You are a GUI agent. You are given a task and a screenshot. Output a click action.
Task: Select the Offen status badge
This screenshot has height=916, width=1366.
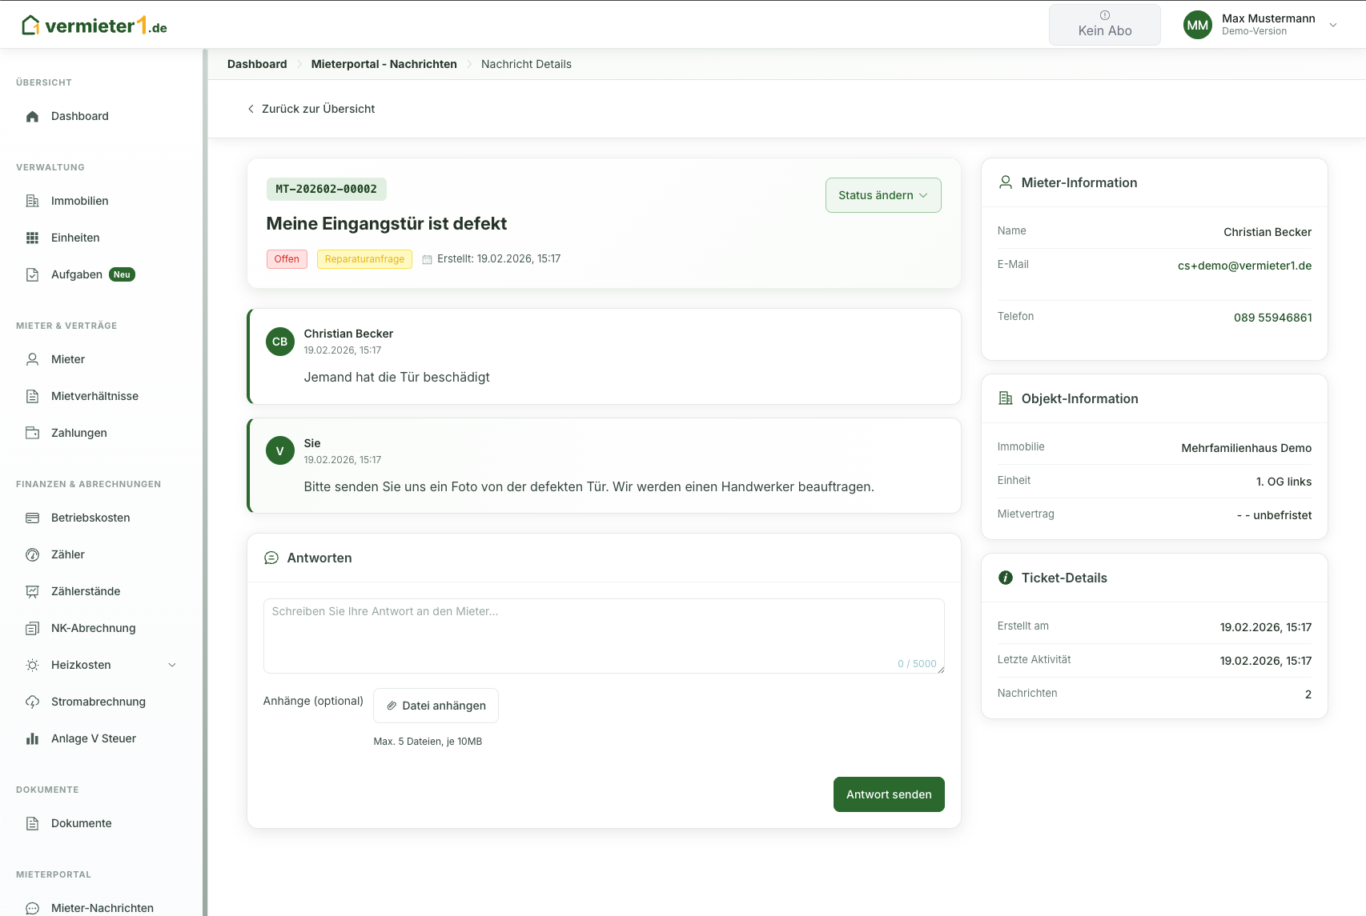point(286,258)
